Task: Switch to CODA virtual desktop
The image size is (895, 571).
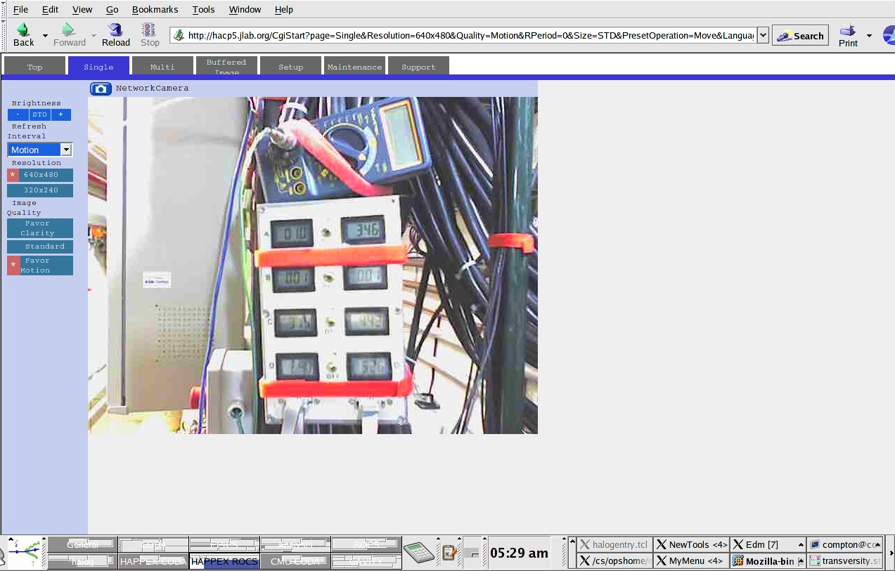Action: 154,544
